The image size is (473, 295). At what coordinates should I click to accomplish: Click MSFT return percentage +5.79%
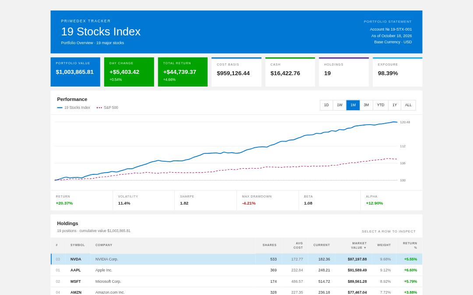point(410,281)
